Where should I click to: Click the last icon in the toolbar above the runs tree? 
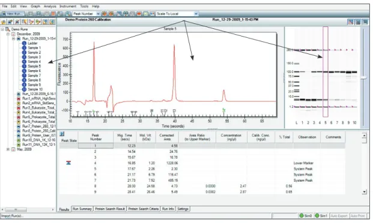[x=52, y=22]
